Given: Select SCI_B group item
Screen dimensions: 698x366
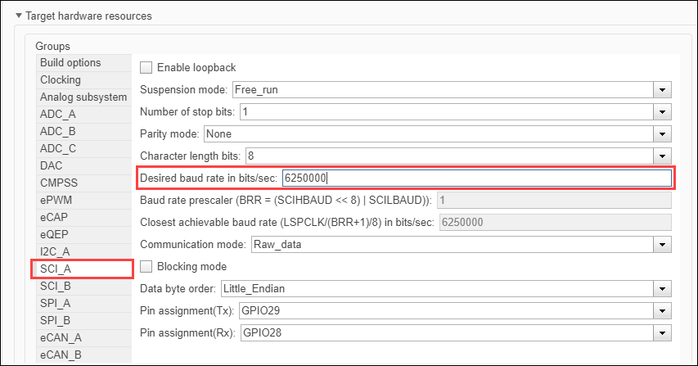Looking at the screenshot, I should tap(56, 287).
